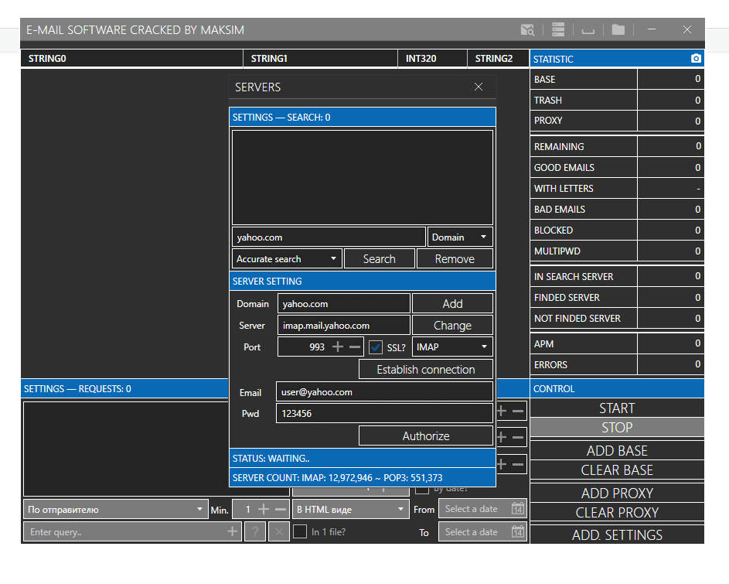Toggle the SSL? checkbox
The width and height of the screenshot is (729, 584).
(x=376, y=347)
